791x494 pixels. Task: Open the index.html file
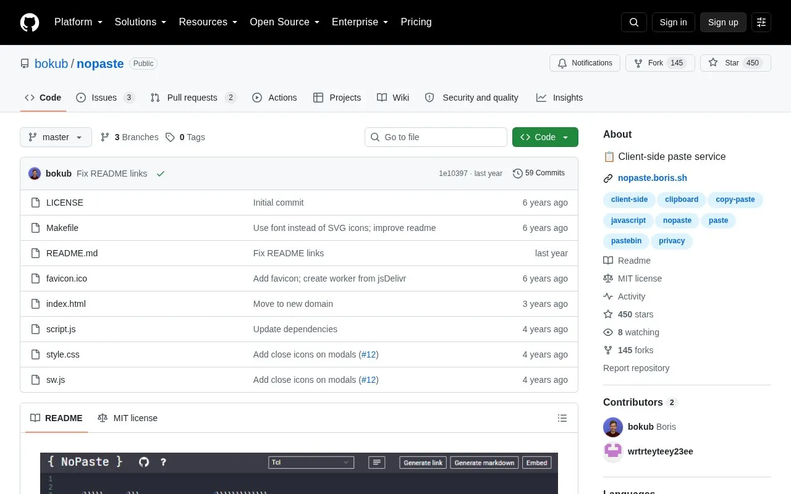[x=66, y=304]
